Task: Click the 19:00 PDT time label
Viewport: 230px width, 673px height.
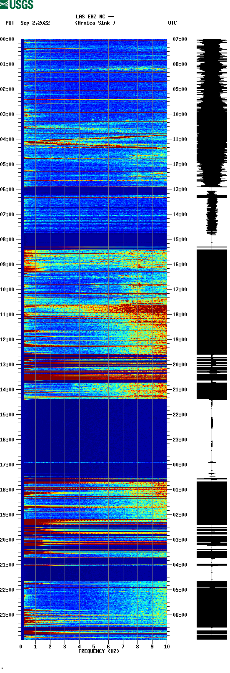Action: (7, 515)
